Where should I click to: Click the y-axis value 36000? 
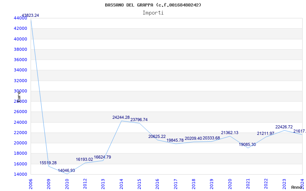[21, 60]
